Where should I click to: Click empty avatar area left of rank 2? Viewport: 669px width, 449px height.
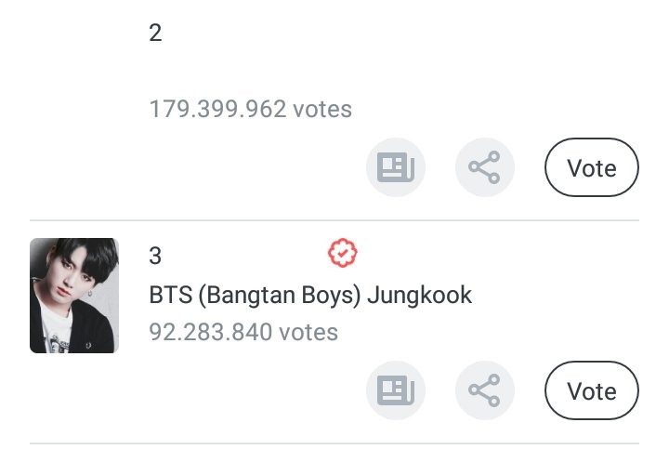74,74
